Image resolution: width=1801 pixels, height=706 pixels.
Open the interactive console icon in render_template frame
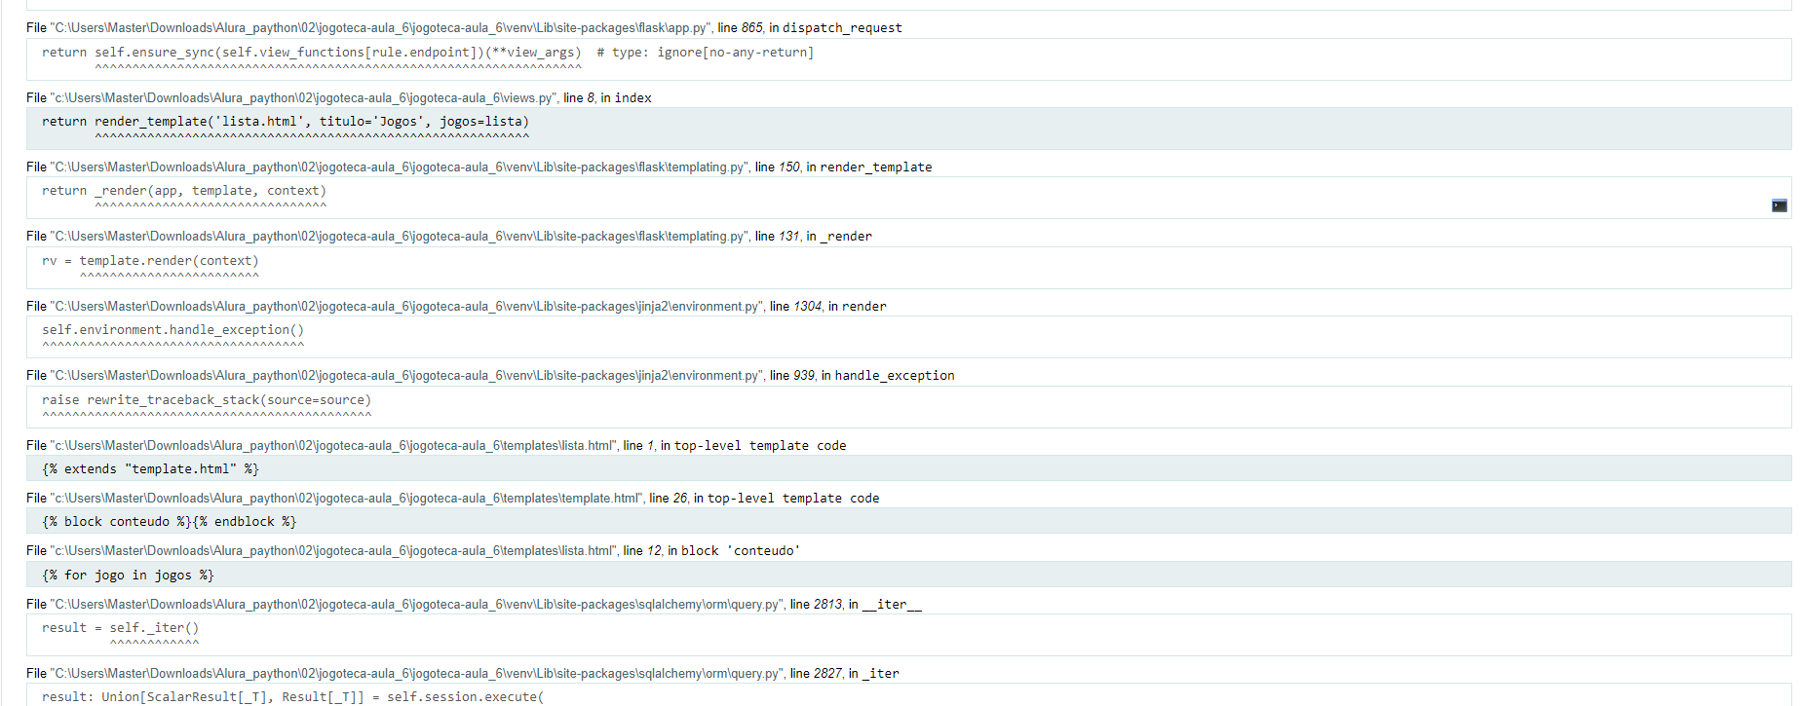(1779, 205)
